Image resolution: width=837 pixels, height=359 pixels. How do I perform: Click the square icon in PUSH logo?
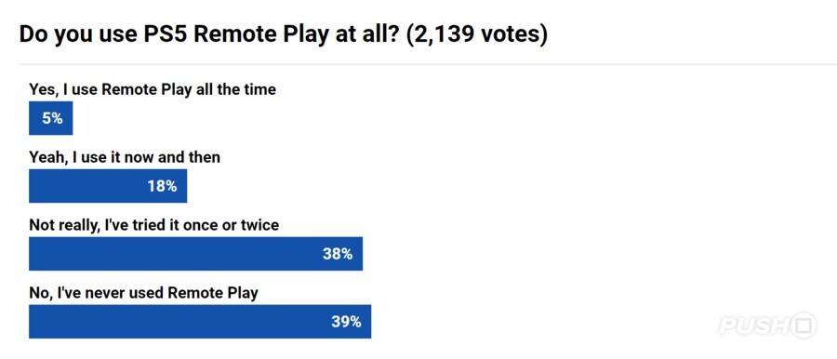(x=804, y=326)
